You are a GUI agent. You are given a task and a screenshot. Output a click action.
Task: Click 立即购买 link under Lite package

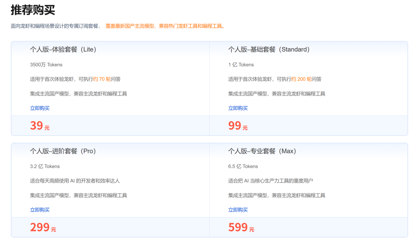40,108
